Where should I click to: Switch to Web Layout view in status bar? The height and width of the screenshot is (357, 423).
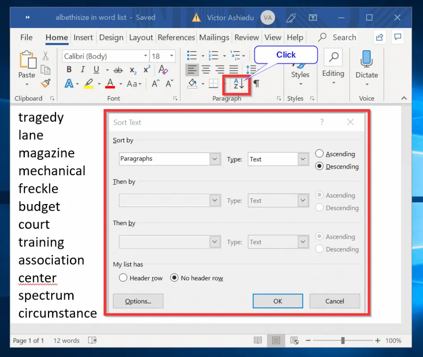coord(294,341)
